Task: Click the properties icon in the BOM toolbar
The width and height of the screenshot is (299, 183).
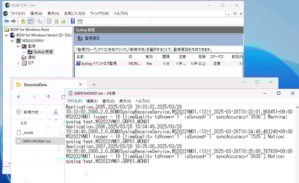Action: (49, 21)
